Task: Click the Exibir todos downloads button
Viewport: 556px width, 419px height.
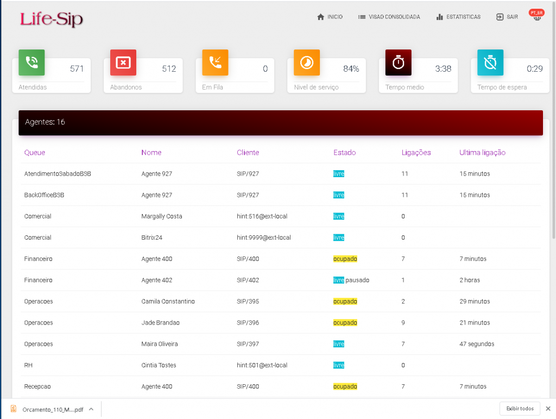Action: pyautogui.click(x=519, y=409)
